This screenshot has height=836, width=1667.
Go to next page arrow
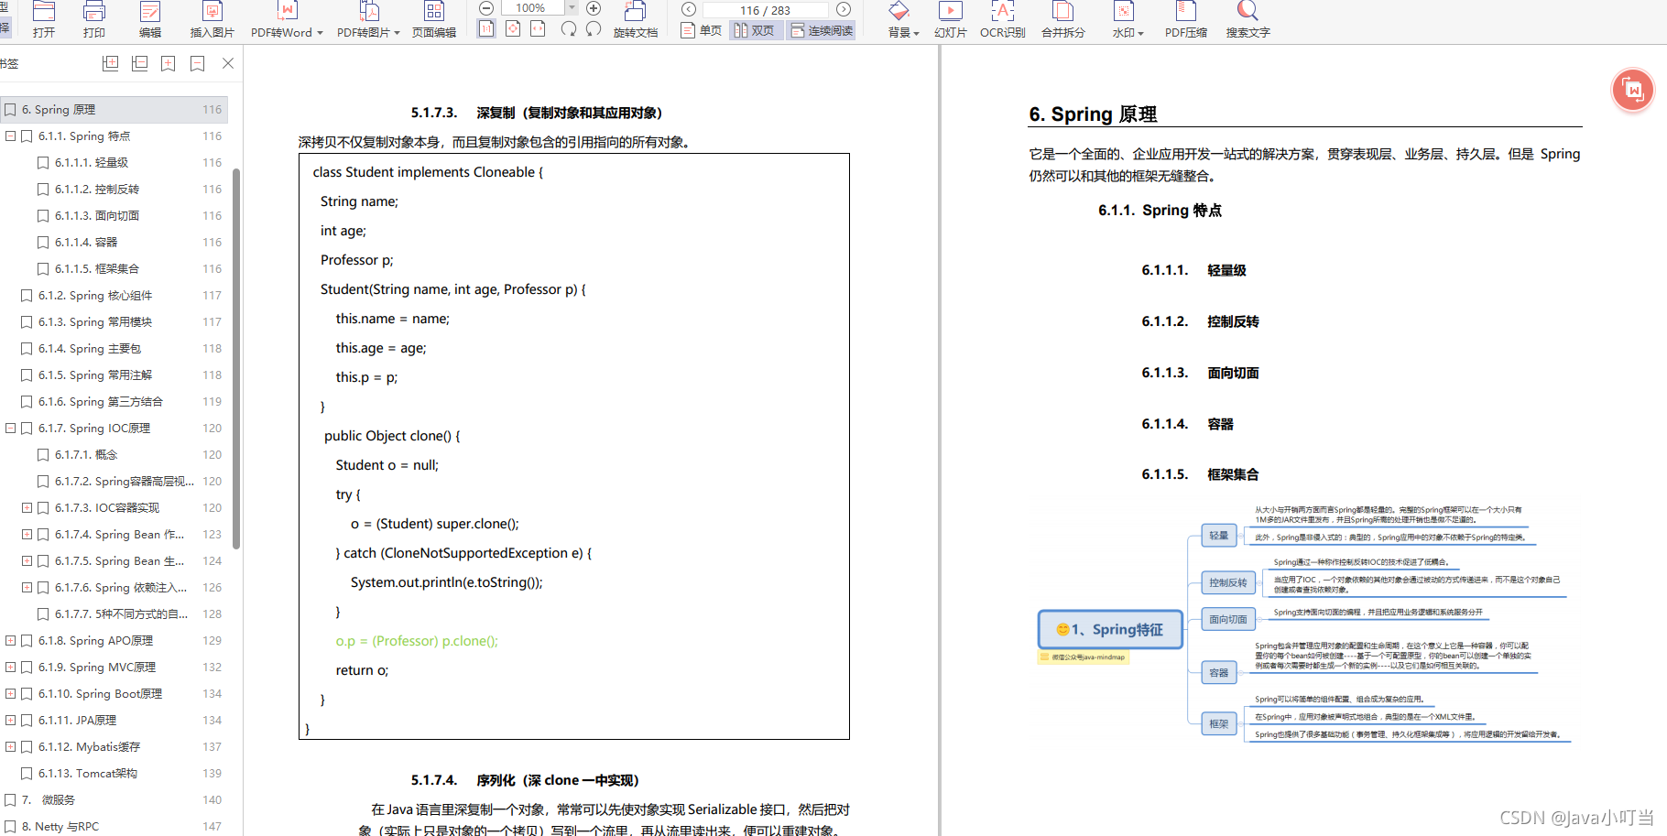844,9
